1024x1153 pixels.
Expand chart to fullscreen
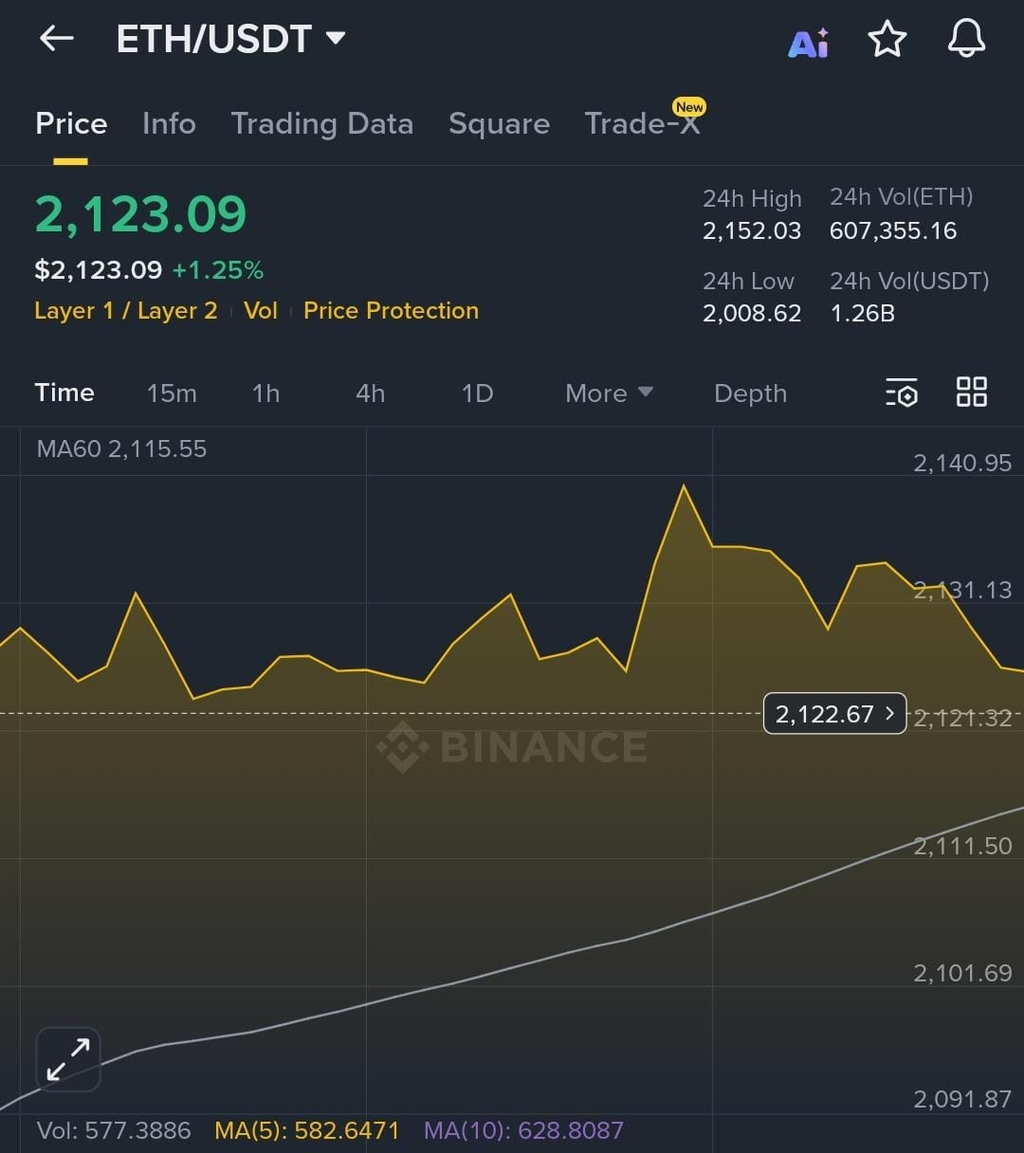68,1059
